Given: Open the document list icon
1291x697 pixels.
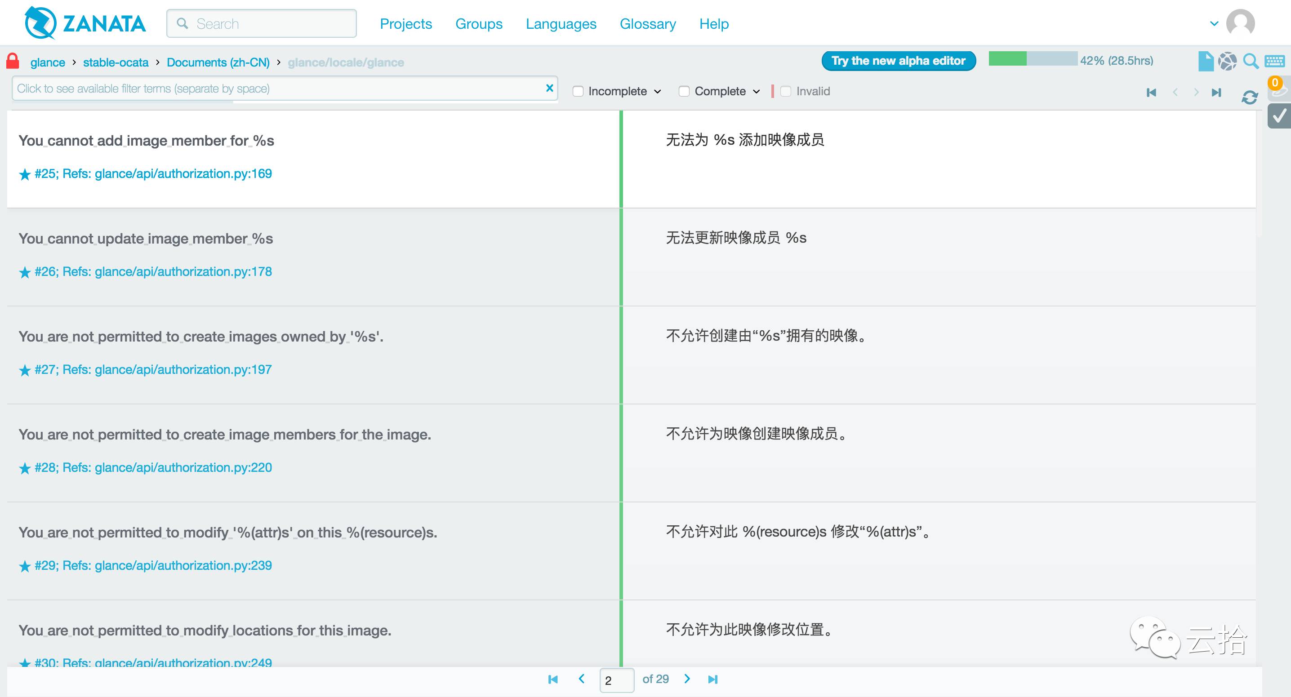Looking at the screenshot, I should point(1205,61).
